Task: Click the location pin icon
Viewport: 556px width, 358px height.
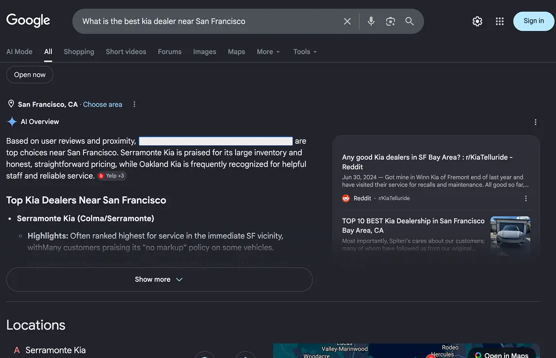Action: click(x=11, y=104)
